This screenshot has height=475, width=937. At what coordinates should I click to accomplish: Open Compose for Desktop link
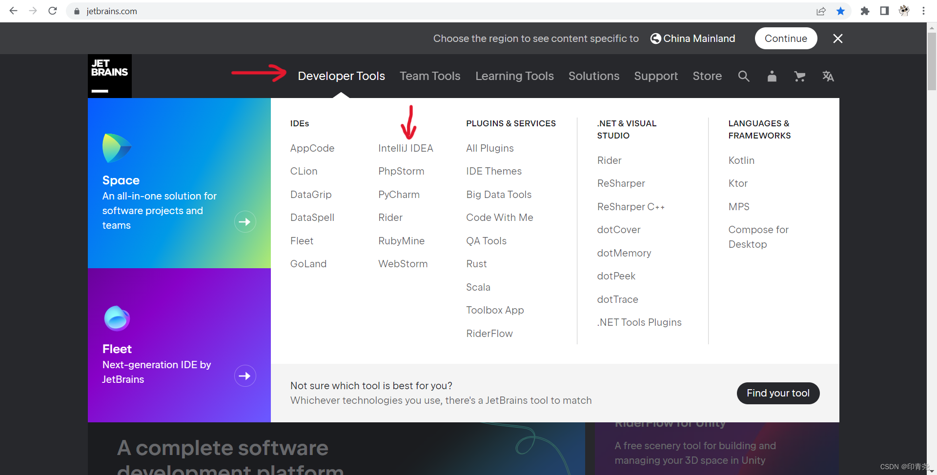coord(758,237)
